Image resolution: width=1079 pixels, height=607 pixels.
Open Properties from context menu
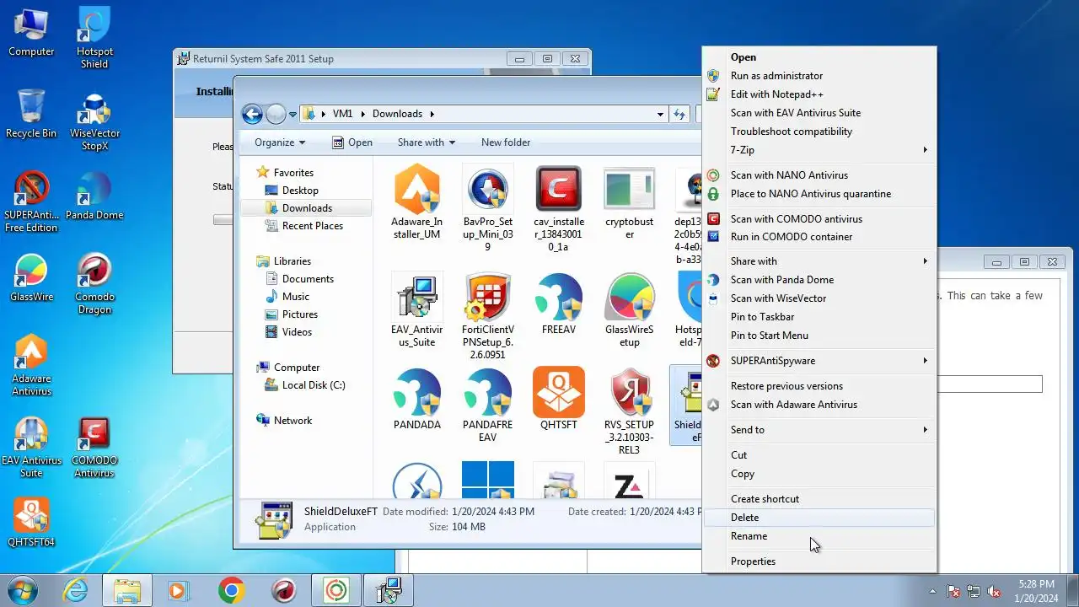[x=819, y=561]
